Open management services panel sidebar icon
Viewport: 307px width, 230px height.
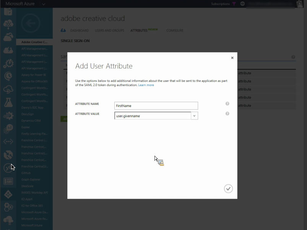point(8,181)
